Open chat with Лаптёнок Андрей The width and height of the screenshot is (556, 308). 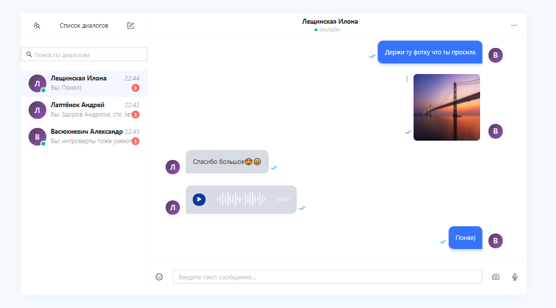84,110
